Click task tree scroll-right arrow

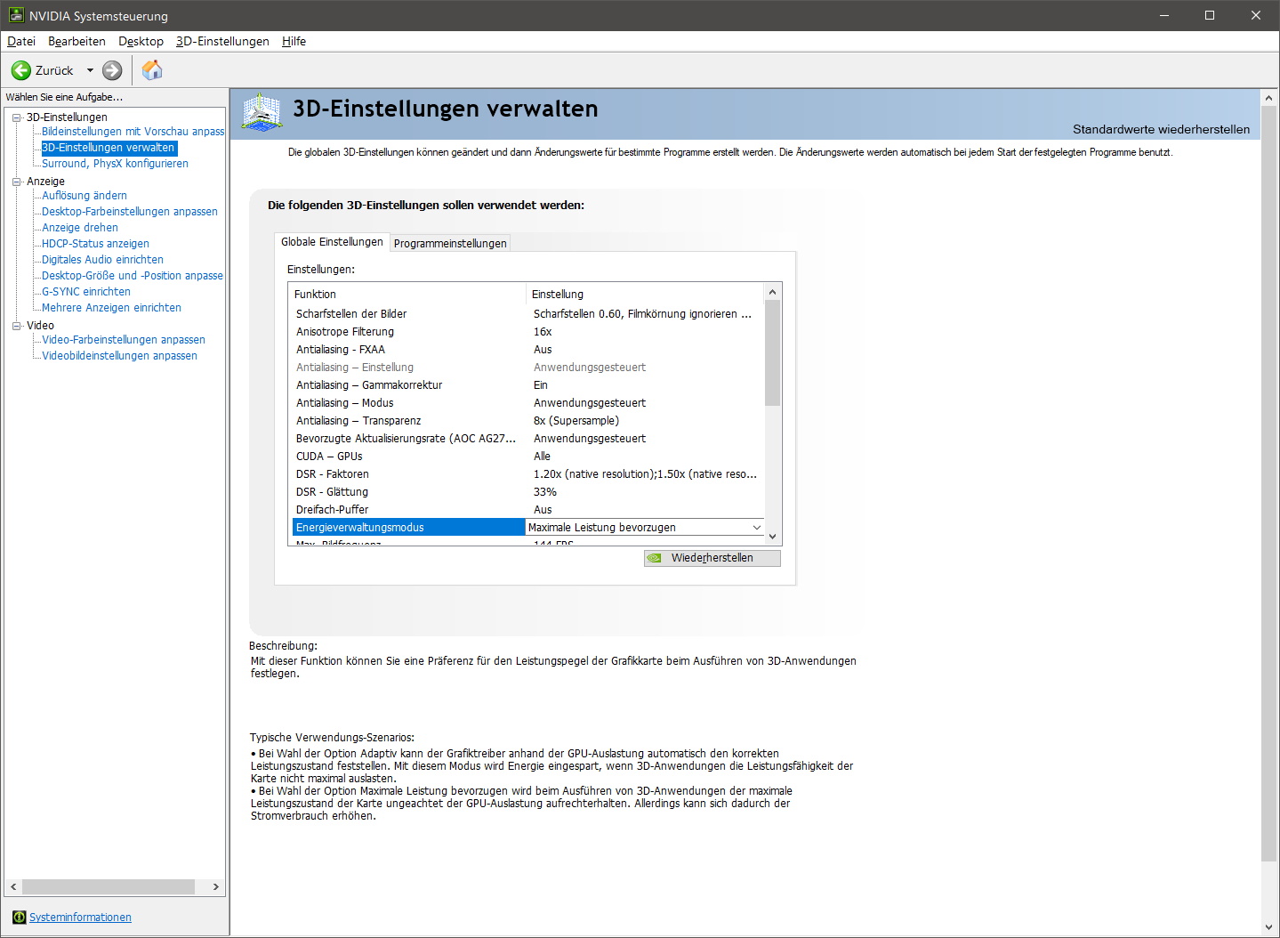tap(215, 887)
